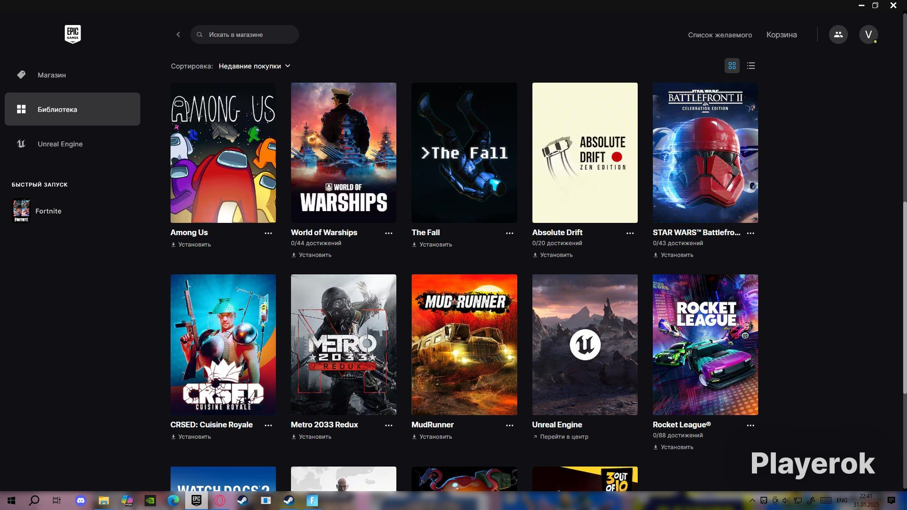
Task: Expand the Недавние покупки sort dropdown
Action: (255, 66)
